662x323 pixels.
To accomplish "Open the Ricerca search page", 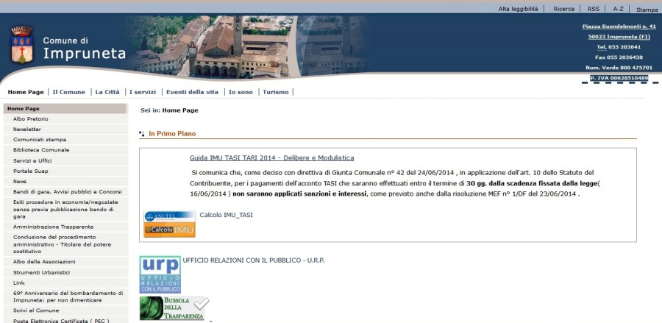I will pyautogui.click(x=563, y=9).
